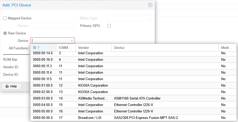Expand the Mapped Device dropdown arrow
This screenshot has width=238, height=122.
pyautogui.click(x=72, y=26)
